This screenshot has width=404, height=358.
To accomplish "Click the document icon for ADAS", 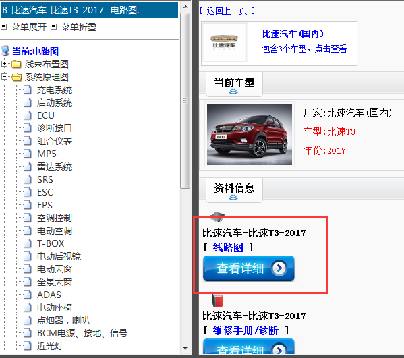I will click(27, 295).
